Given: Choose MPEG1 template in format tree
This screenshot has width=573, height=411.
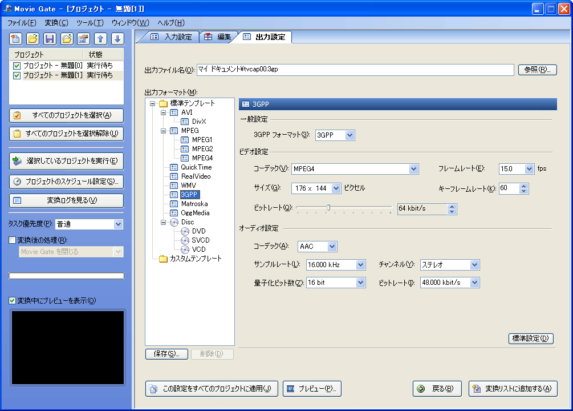Looking at the screenshot, I should (x=202, y=140).
